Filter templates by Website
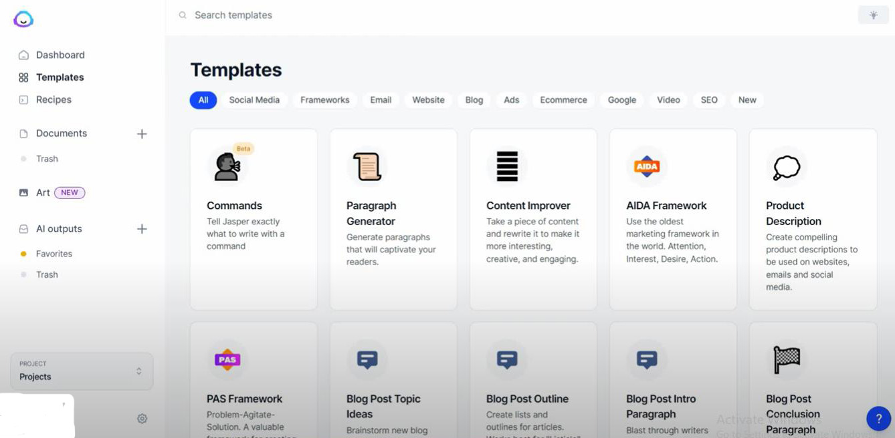Image resolution: width=895 pixels, height=438 pixels. point(428,100)
